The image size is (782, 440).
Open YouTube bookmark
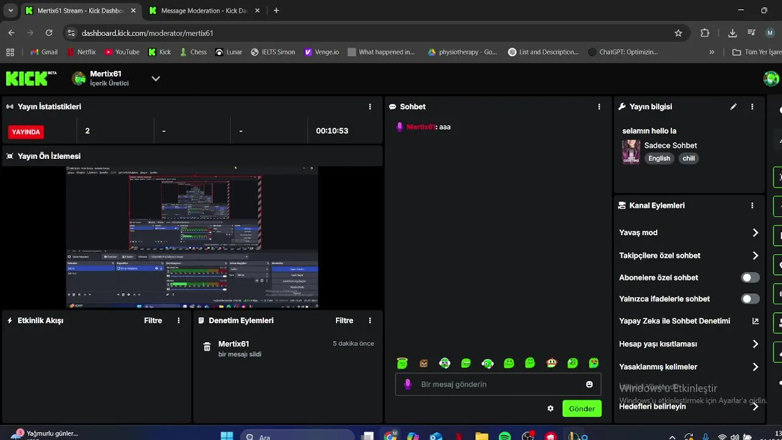[x=122, y=52]
